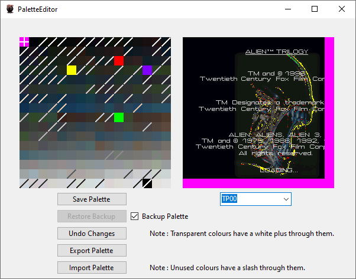Click the 'Unused colours have a slash' note
356x279 pixels.
[x=227, y=268]
